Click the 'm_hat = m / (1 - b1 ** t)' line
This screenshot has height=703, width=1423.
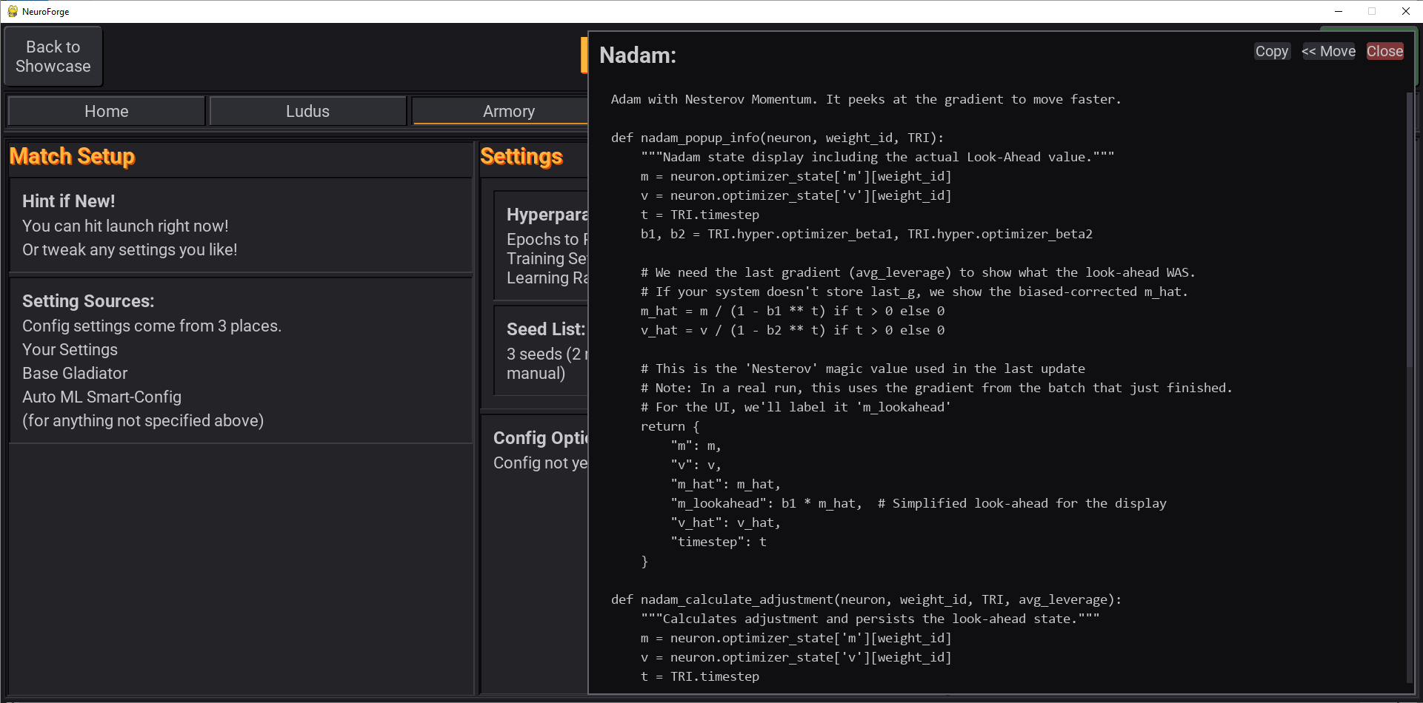click(793, 311)
